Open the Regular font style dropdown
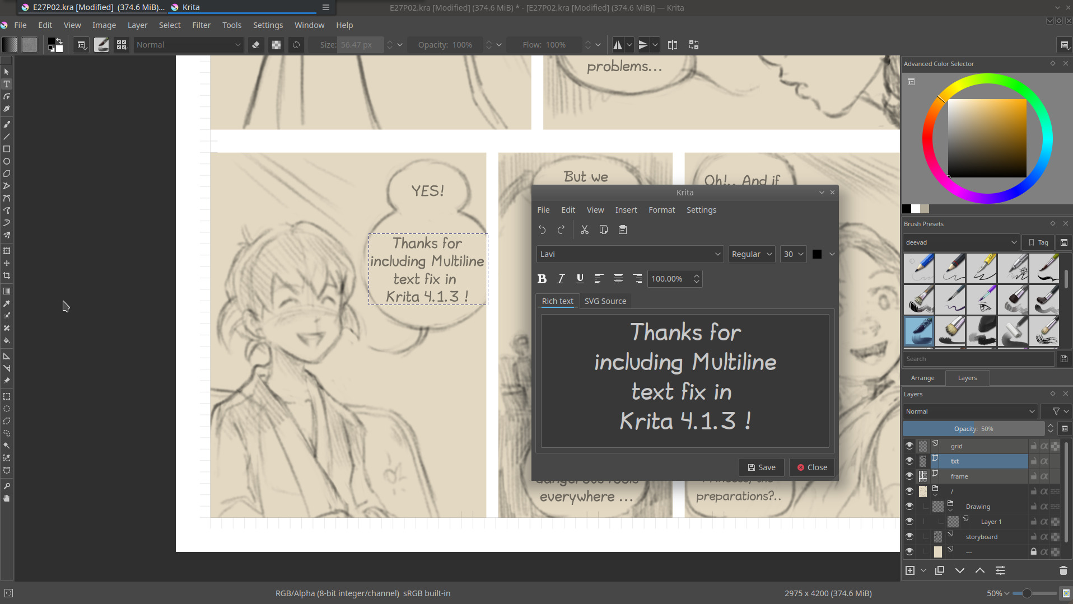The image size is (1073, 604). pyautogui.click(x=752, y=254)
